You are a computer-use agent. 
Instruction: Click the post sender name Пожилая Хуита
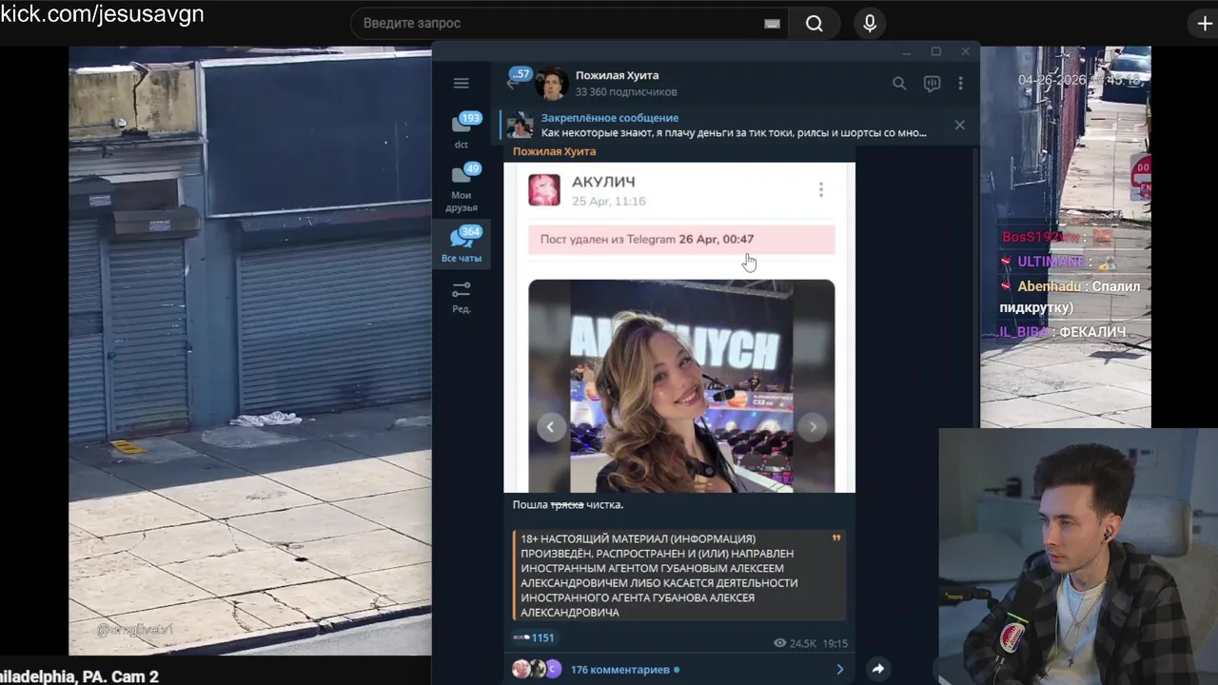click(x=554, y=151)
